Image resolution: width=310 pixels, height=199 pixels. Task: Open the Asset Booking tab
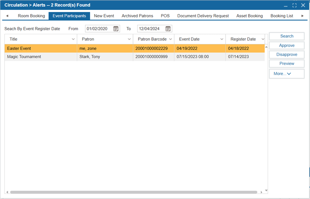[x=250, y=16]
